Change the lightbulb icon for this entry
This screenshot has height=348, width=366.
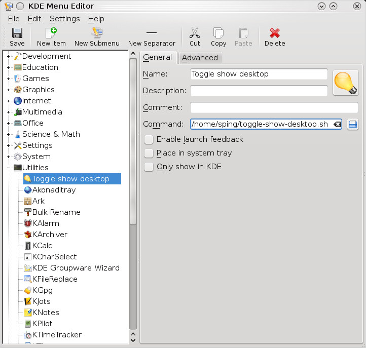click(345, 83)
